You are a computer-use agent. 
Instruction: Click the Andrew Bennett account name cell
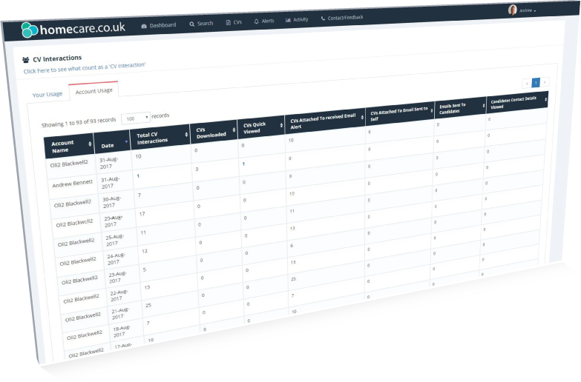tap(73, 184)
